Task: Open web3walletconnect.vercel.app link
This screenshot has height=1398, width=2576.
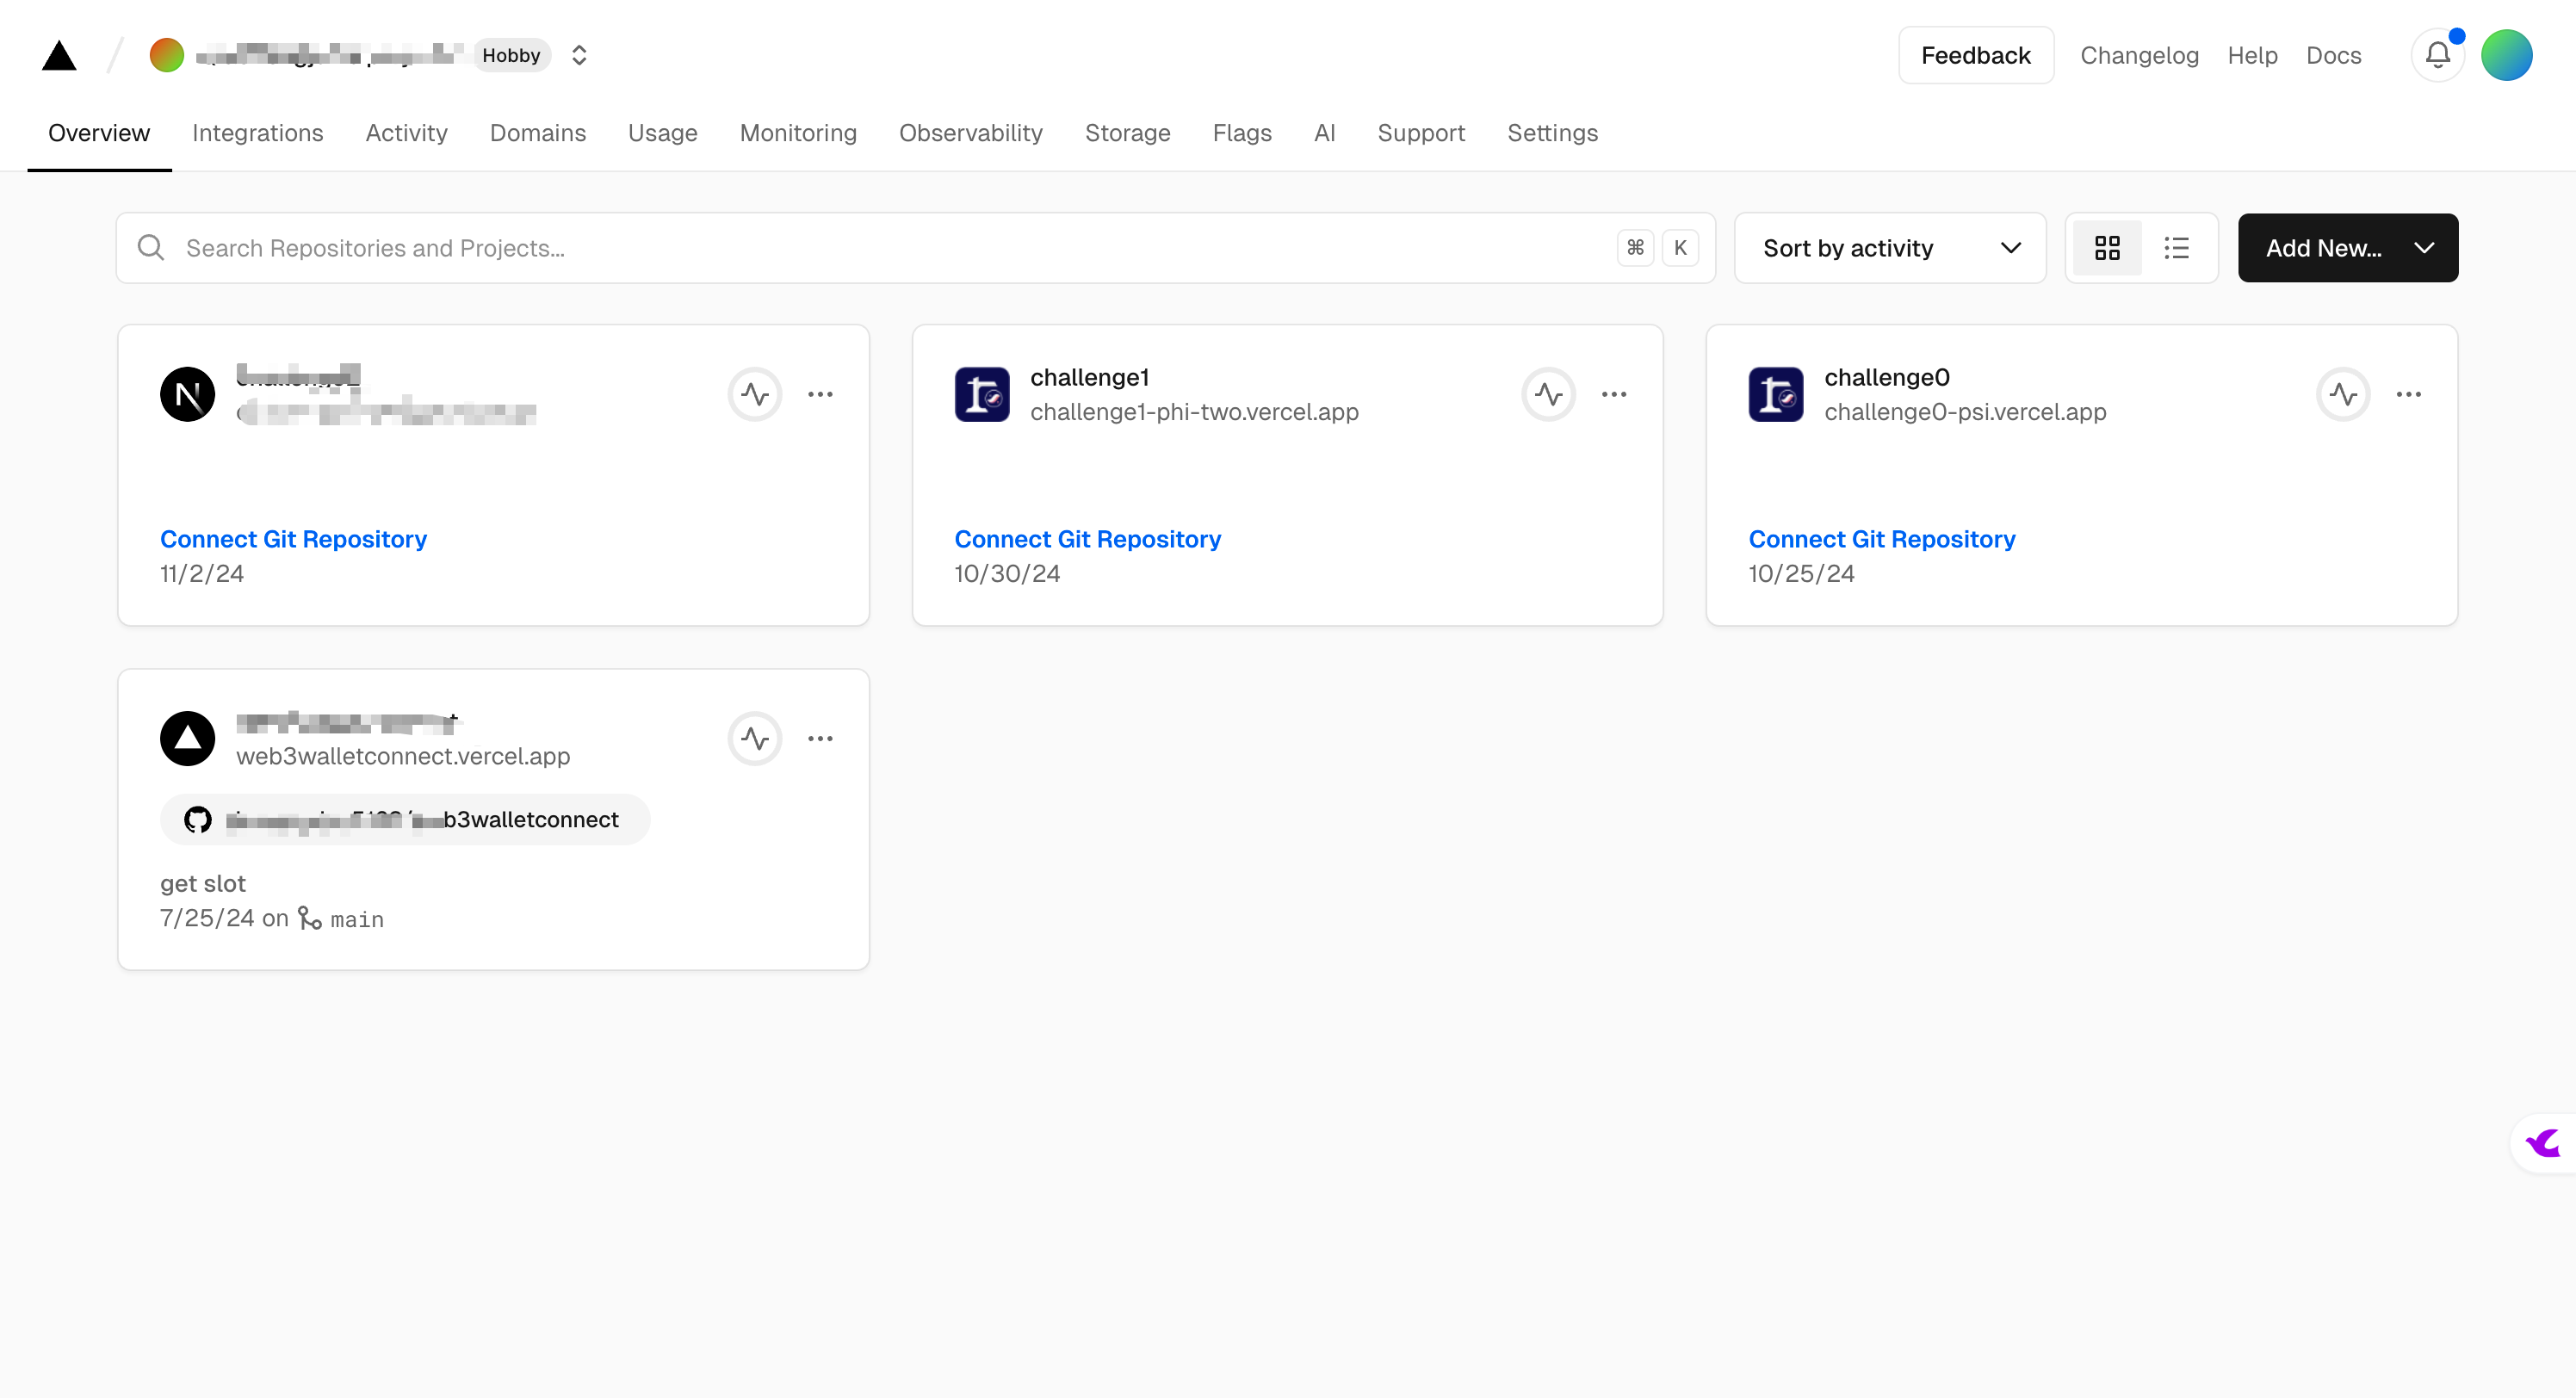Action: pyautogui.click(x=403, y=756)
